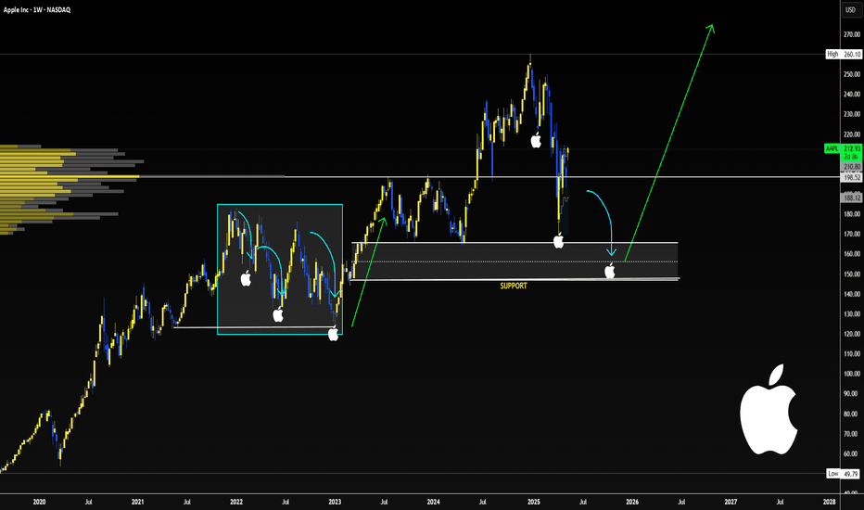Click 180.00 on the price axis
864x510 pixels.
(x=852, y=214)
